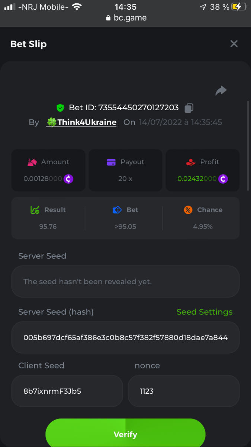Click the Profit coin currency icon
The width and height of the screenshot is (251, 447).
click(x=223, y=179)
